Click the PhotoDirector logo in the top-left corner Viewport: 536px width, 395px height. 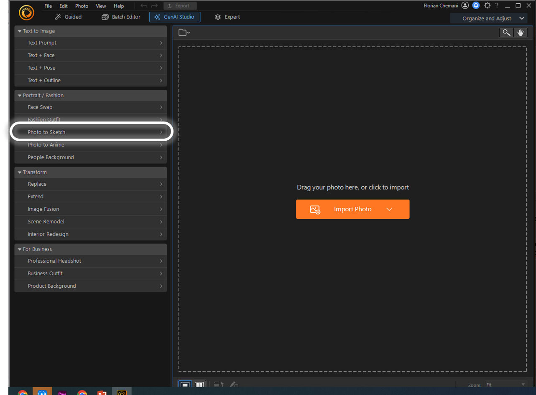[x=26, y=13]
